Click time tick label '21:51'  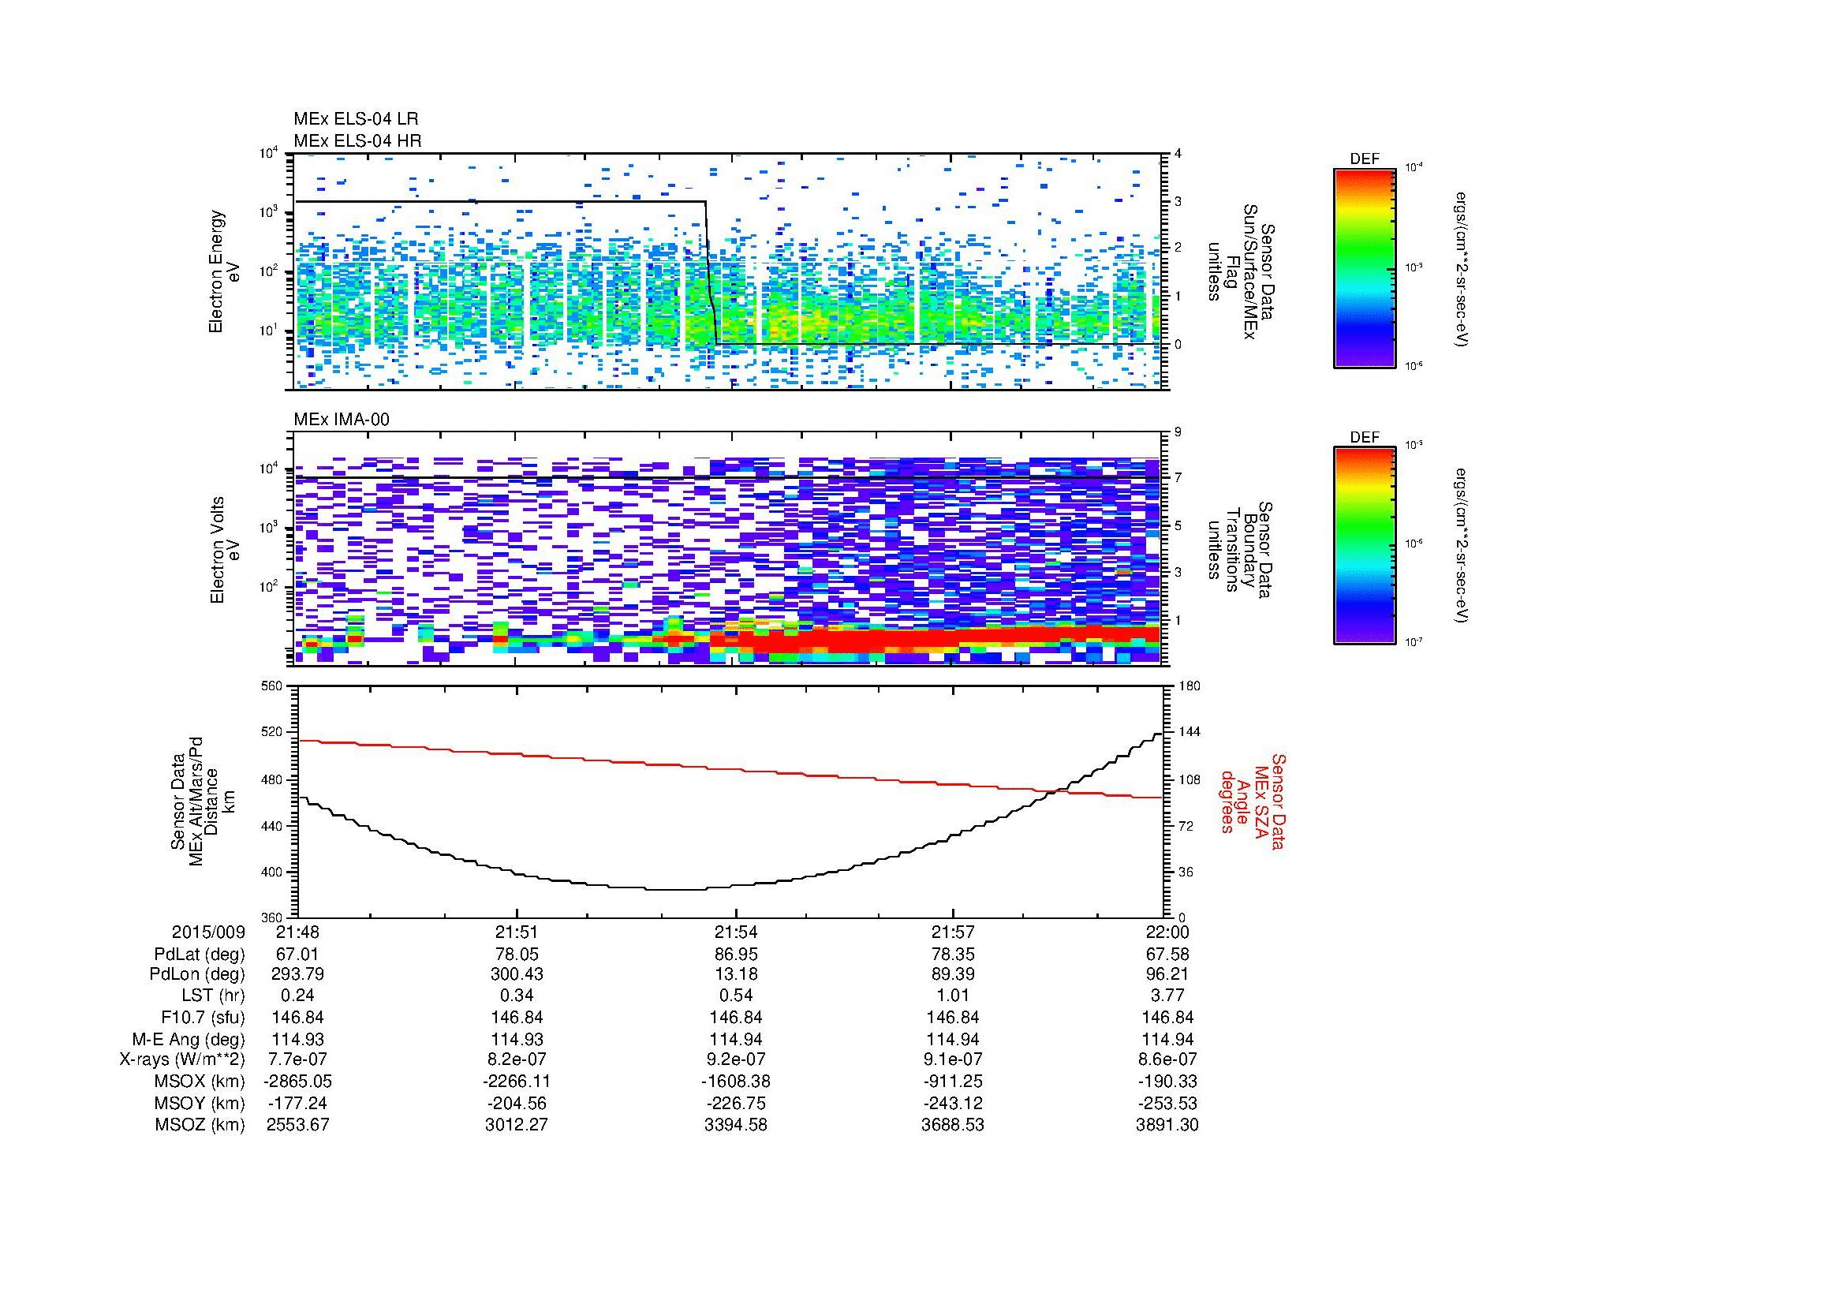coord(517,932)
